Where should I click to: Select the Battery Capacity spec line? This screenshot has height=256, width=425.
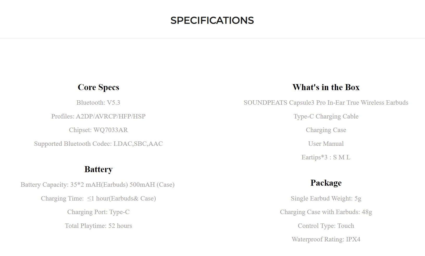click(x=98, y=185)
